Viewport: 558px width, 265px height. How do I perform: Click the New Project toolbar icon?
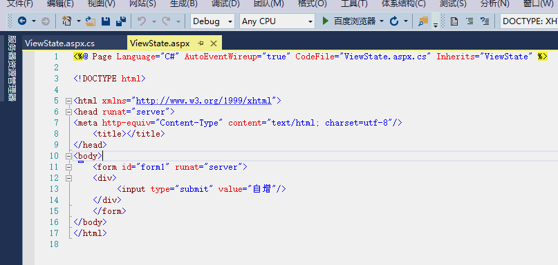66,21
